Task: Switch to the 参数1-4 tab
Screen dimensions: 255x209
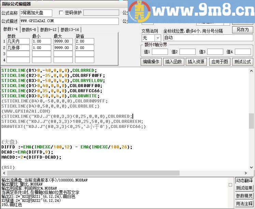Action: click(x=10, y=29)
